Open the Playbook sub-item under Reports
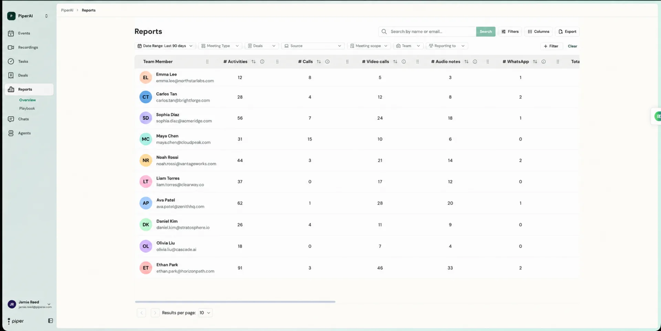 pyautogui.click(x=27, y=109)
